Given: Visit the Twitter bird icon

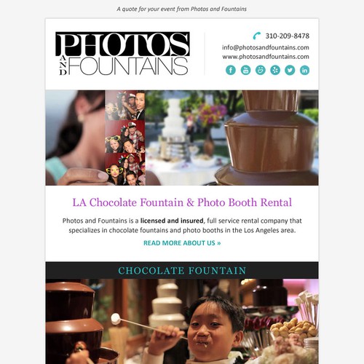Looking at the screenshot, I should (290, 70).
